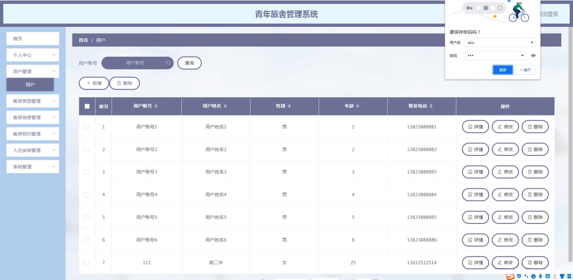573x280 pixels.
Task: Open the 用户名 dropdown in save-password popup
Action: click(532, 42)
